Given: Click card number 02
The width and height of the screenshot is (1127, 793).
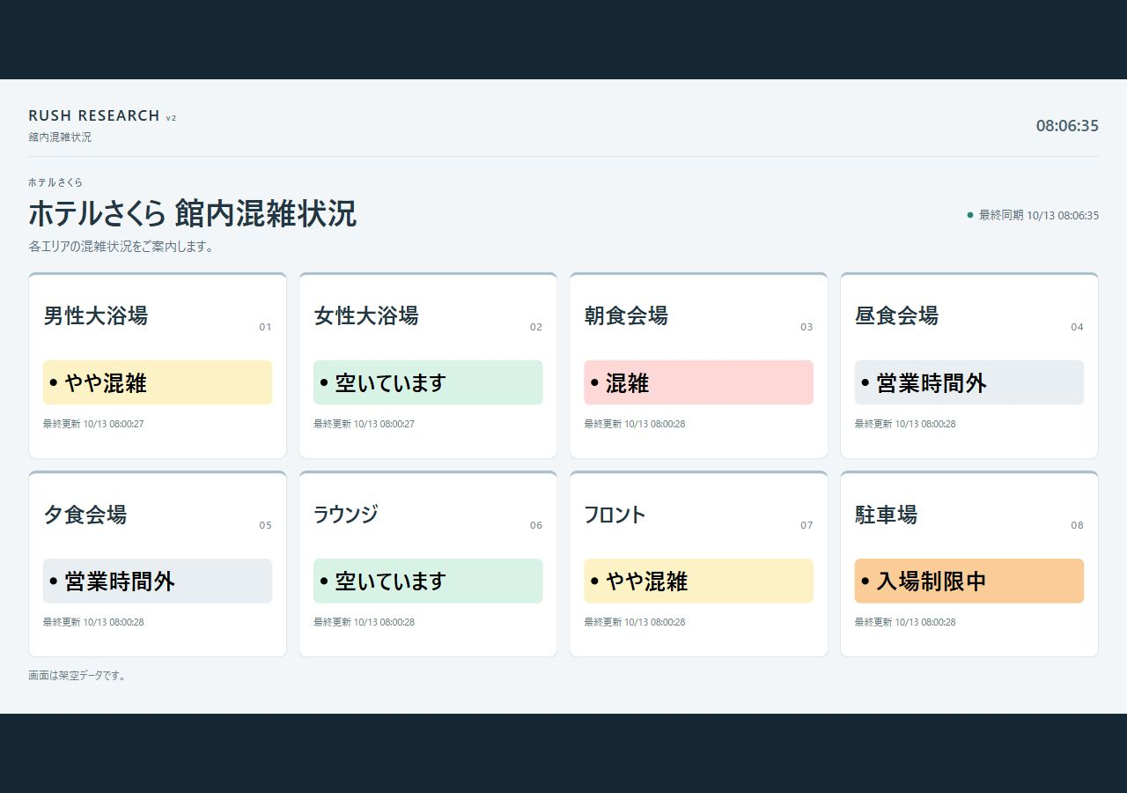Looking at the screenshot, I should point(536,327).
